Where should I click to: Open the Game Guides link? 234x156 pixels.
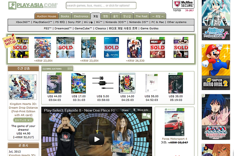[x=149, y=28]
